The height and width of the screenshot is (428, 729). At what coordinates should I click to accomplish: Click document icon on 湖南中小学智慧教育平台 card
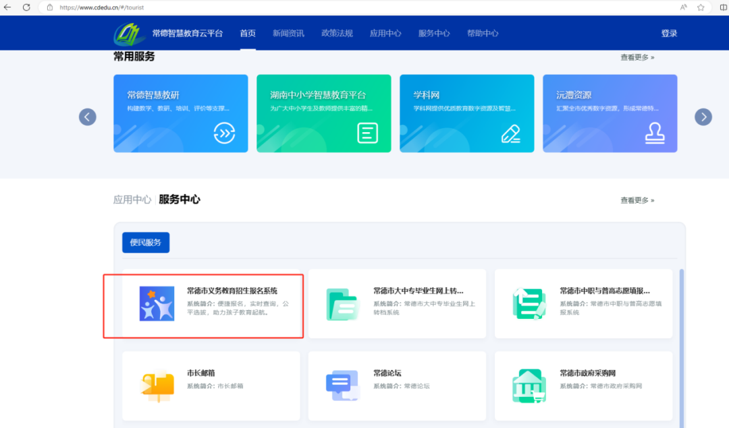(x=367, y=133)
